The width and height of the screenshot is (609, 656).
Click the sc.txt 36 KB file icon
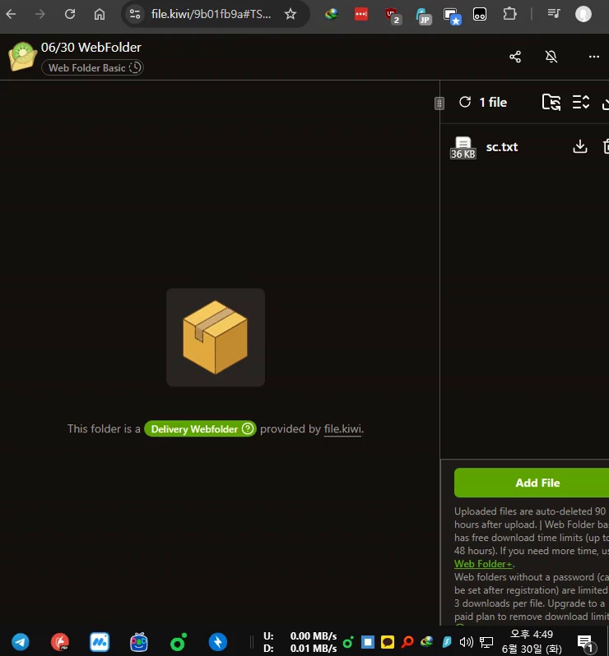(x=463, y=148)
